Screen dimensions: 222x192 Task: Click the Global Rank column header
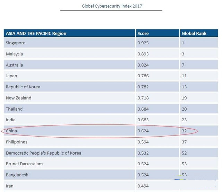(x=199, y=33)
